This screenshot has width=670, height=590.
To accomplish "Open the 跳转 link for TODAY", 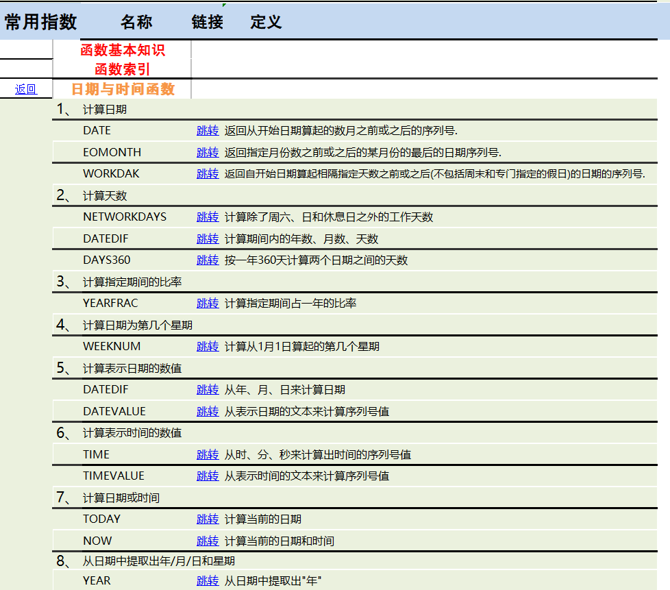I will coord(208,519).
